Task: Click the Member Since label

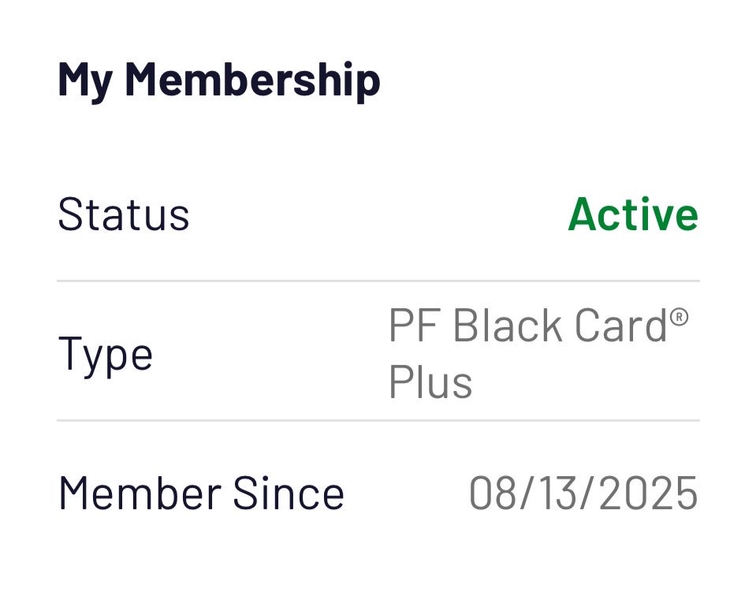Action: (201, 493)
